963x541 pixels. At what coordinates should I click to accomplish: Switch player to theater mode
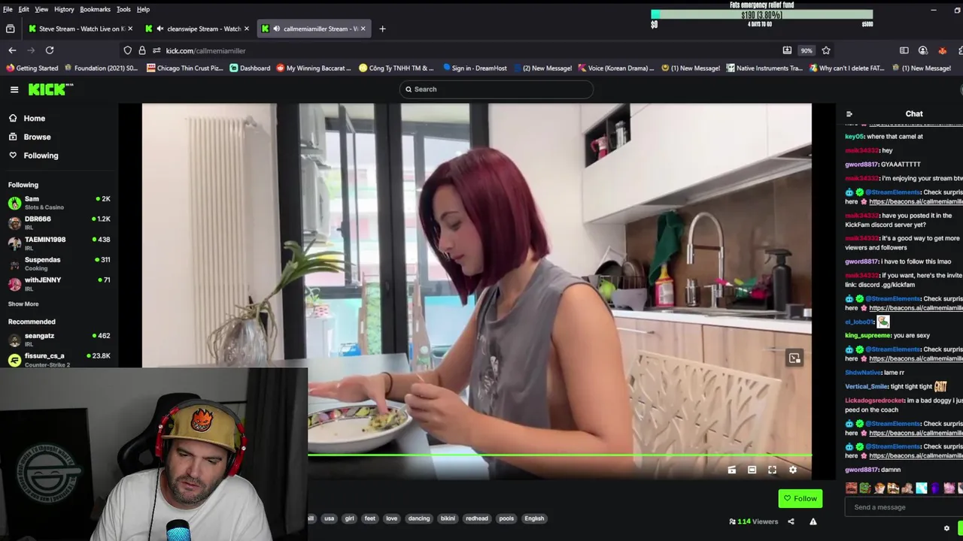[752, 470]
